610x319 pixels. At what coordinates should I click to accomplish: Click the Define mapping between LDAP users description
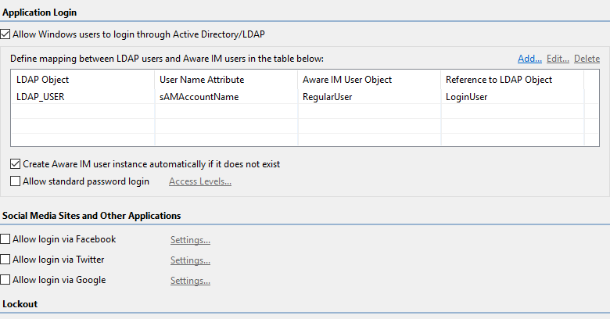pos(167,59)
